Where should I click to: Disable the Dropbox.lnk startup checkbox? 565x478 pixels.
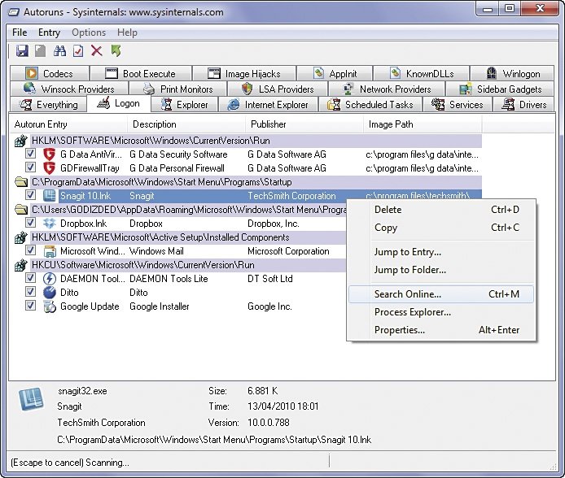pyautogui.click(x=30, y=223)
